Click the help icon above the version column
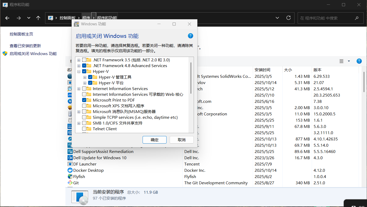This screenshot has height=207, width=367. (359, 61)
